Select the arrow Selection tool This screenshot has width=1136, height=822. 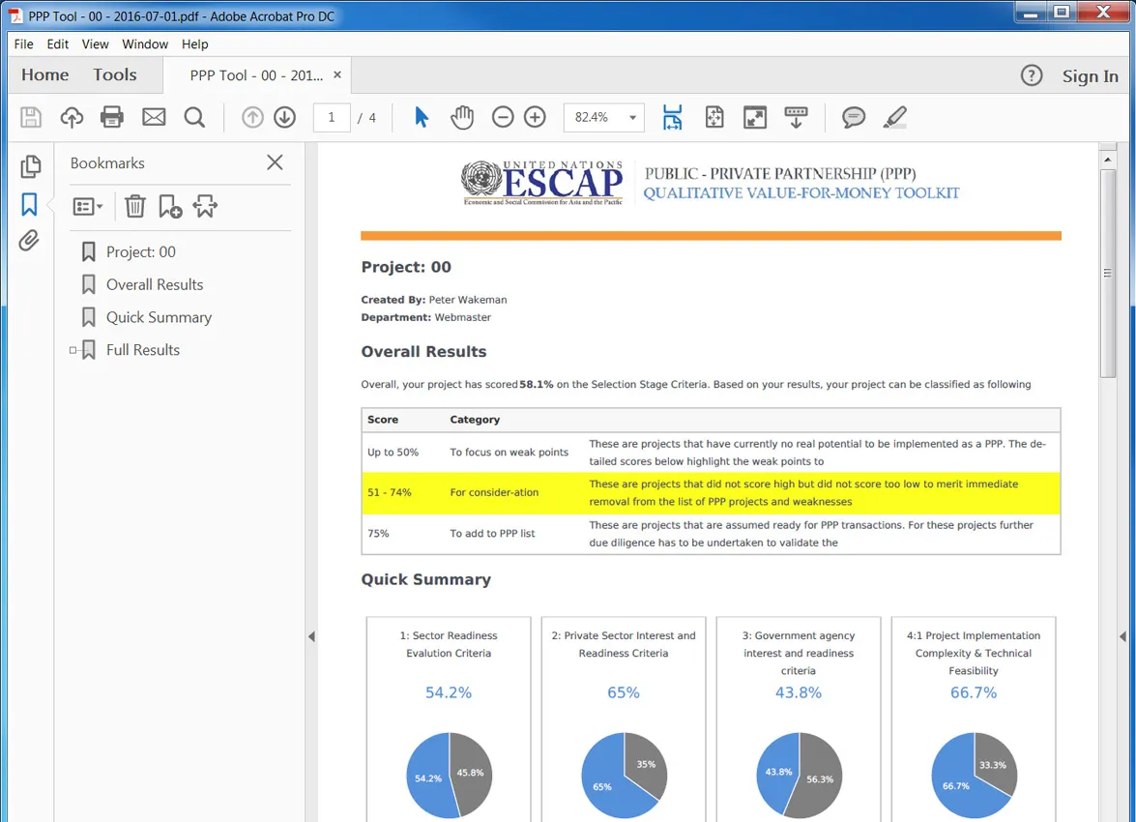click(x=421, y=117)
